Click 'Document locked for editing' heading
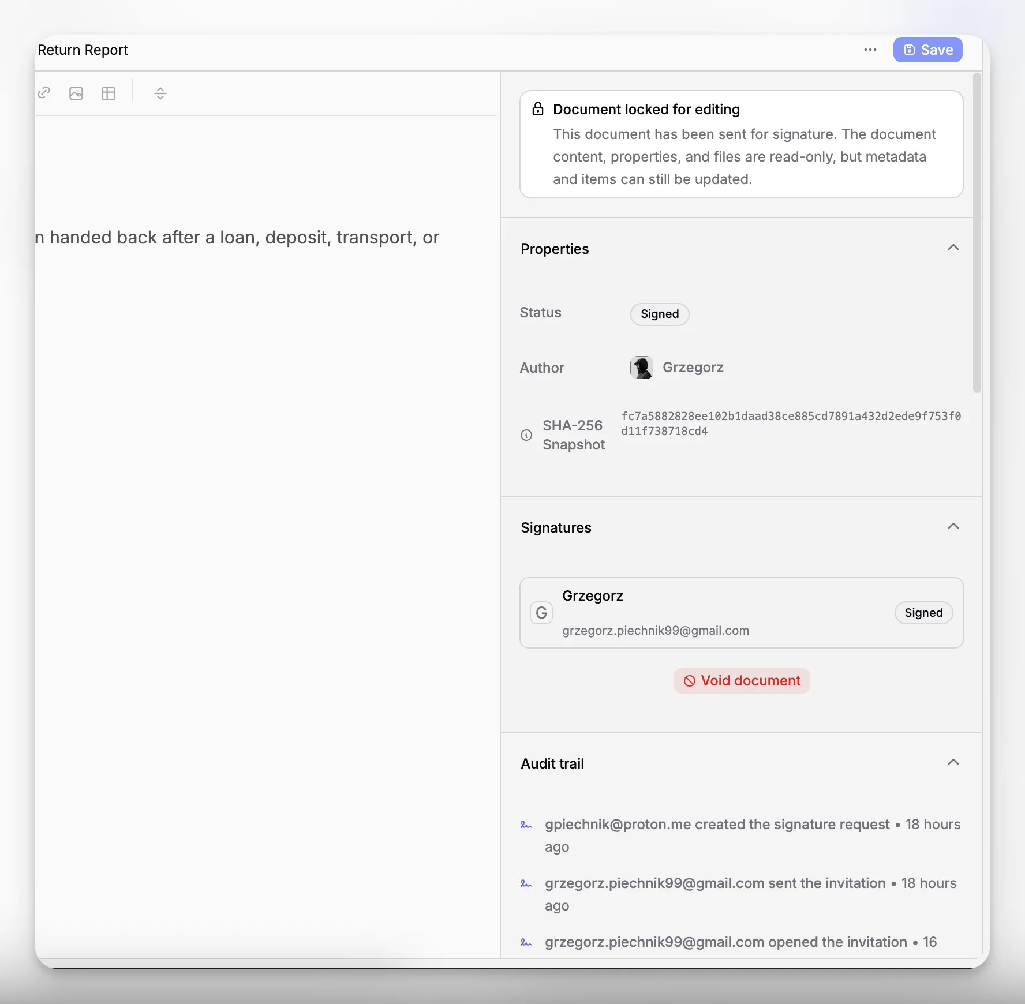The width and height of the screenshot is (1025, 1004). 646,109
